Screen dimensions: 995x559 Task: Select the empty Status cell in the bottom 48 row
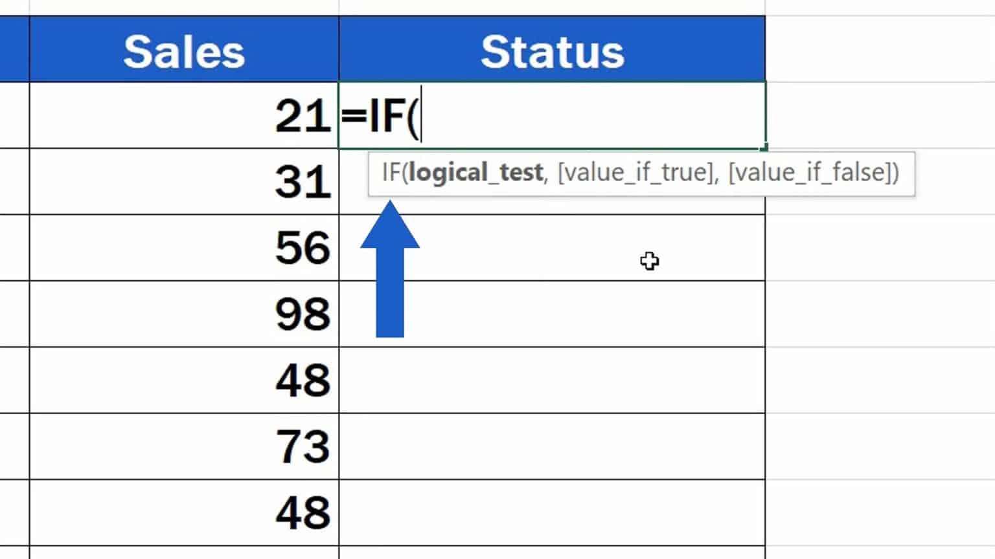552,512
